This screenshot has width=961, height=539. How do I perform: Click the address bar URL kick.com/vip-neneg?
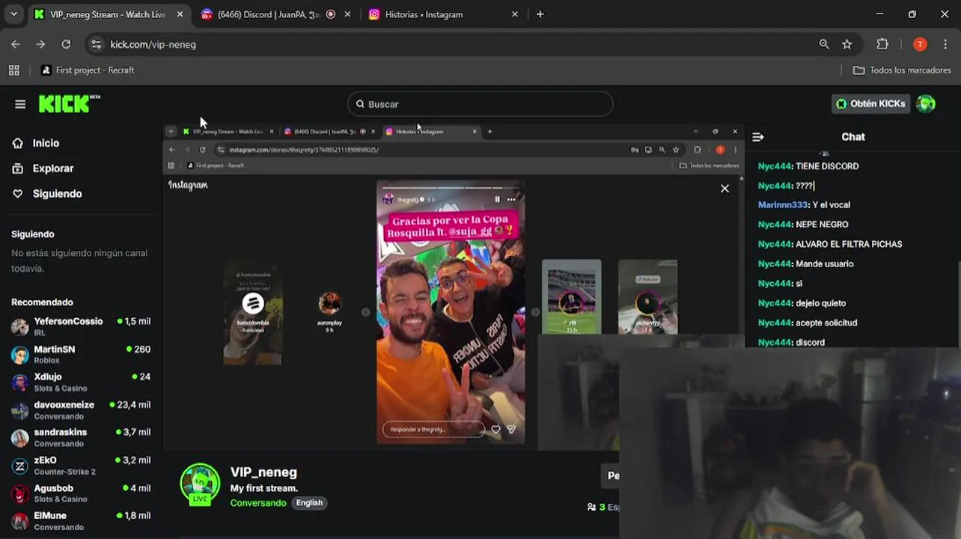153,45
